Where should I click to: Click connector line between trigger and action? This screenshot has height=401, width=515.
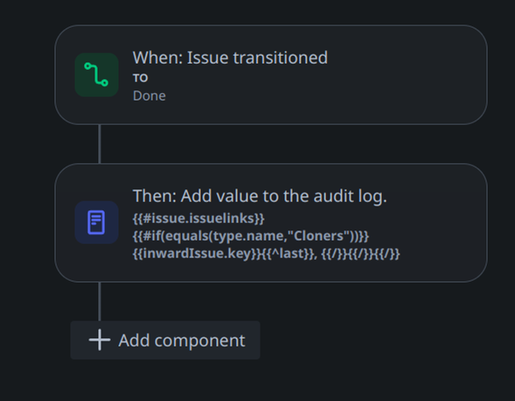click(100, 144)
